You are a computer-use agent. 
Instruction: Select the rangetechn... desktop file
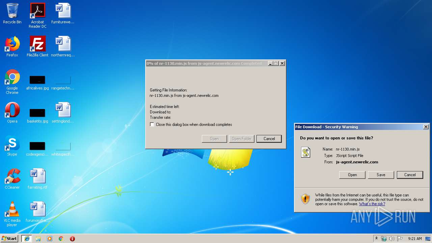[63, 83]
